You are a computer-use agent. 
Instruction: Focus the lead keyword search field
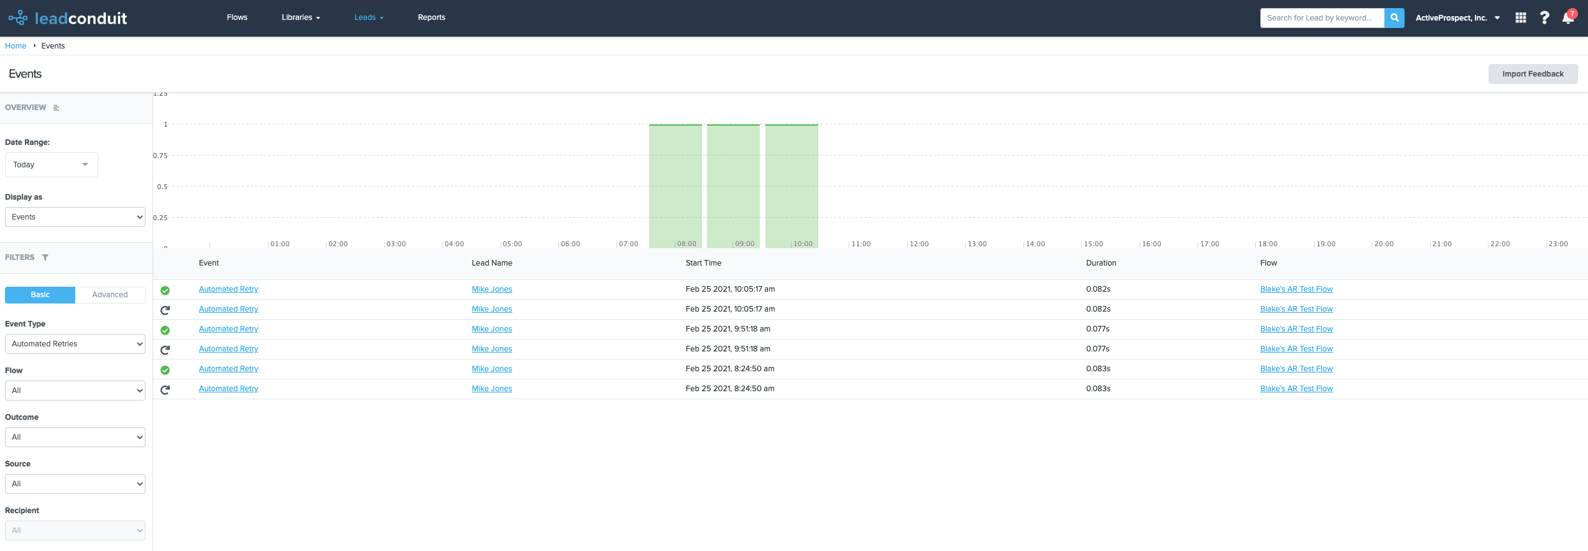pyautogui.click(x=1321, y=18)
